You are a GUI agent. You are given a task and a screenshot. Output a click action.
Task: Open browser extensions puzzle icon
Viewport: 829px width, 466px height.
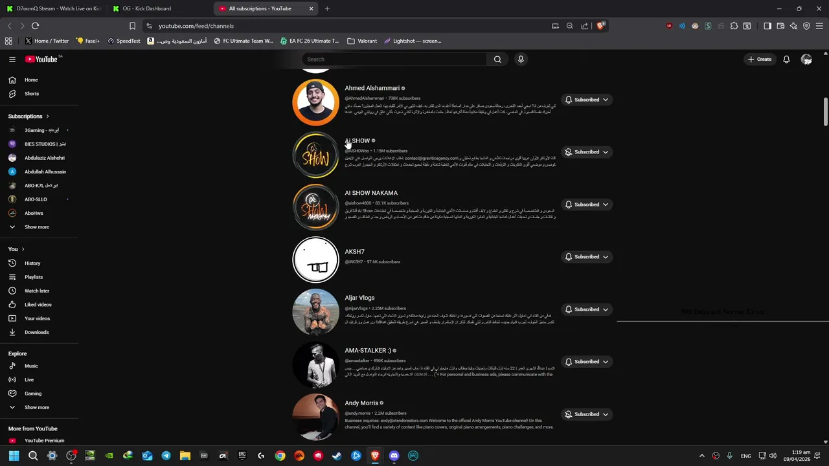coord(734,26)
